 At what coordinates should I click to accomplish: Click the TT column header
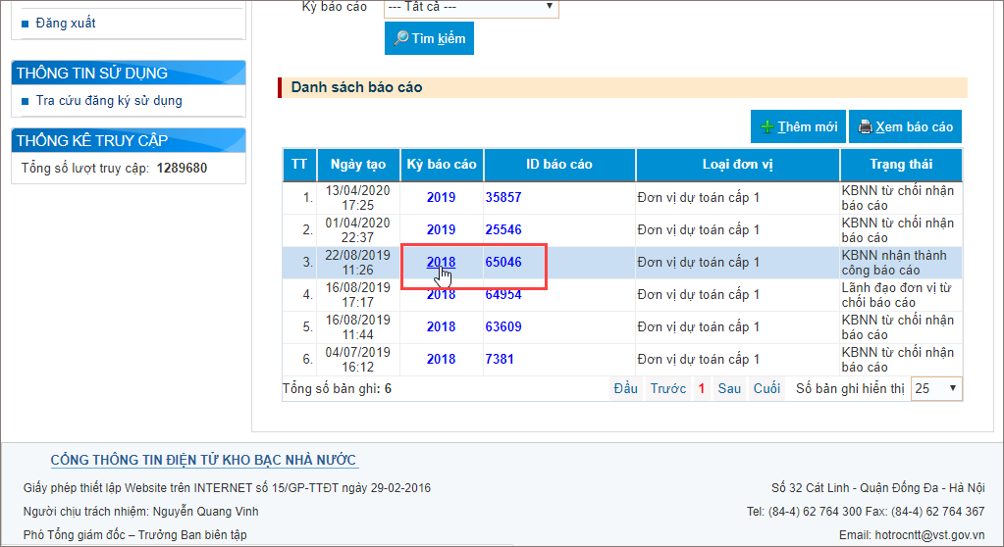point(299,165)
